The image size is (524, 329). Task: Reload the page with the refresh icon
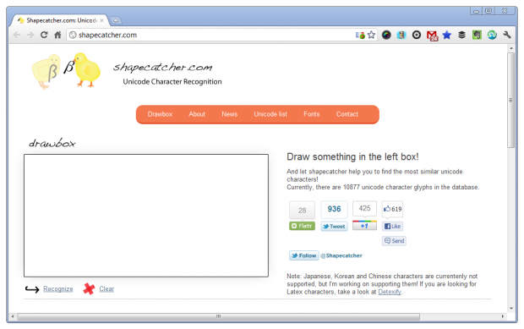44,35
